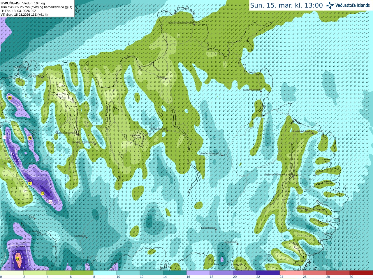Select the 28–30 m/s red legend swatch
Image resolution: width=373 pixels, height=279 pixels.
click(338, 273)
